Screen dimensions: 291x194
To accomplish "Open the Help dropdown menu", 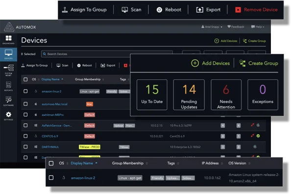I will (x=258, y=27).
